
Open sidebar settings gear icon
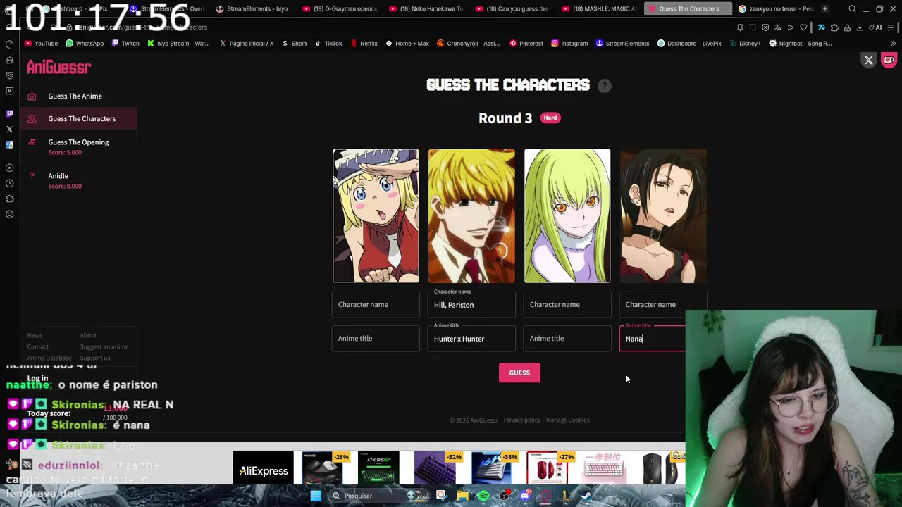tap(9, 214)
